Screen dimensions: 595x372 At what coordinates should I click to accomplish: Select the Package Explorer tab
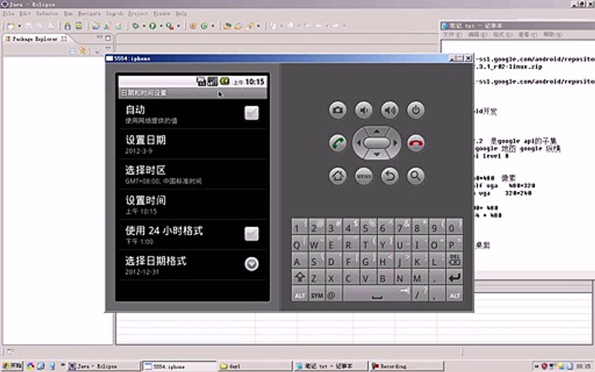click(35, 39)
